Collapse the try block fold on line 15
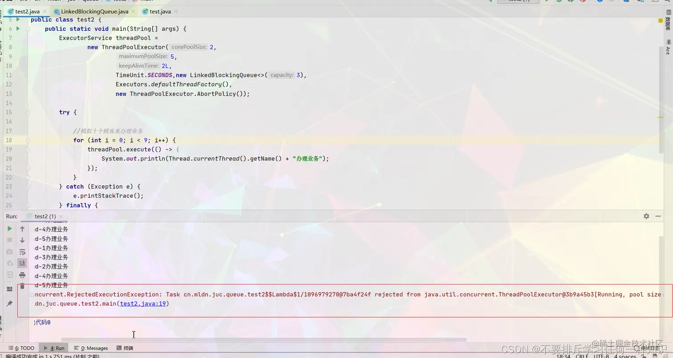 (28, 112)
